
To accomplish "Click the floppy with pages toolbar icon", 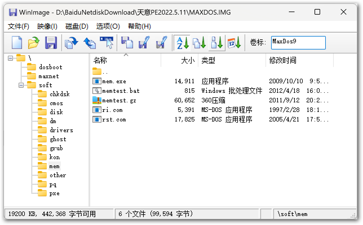I will pyautogui.click(x=127, y=43).
